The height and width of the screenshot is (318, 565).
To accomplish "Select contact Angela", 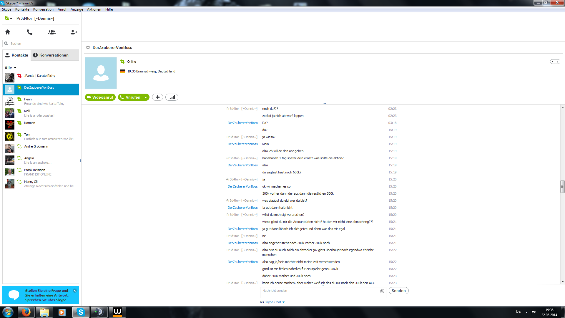I will tap(41, 160).
